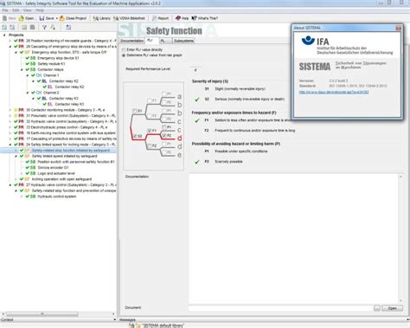This screenshot has height=328, width=410.
Task: Collapse the Channel 1 node
Action: (28, 75)
